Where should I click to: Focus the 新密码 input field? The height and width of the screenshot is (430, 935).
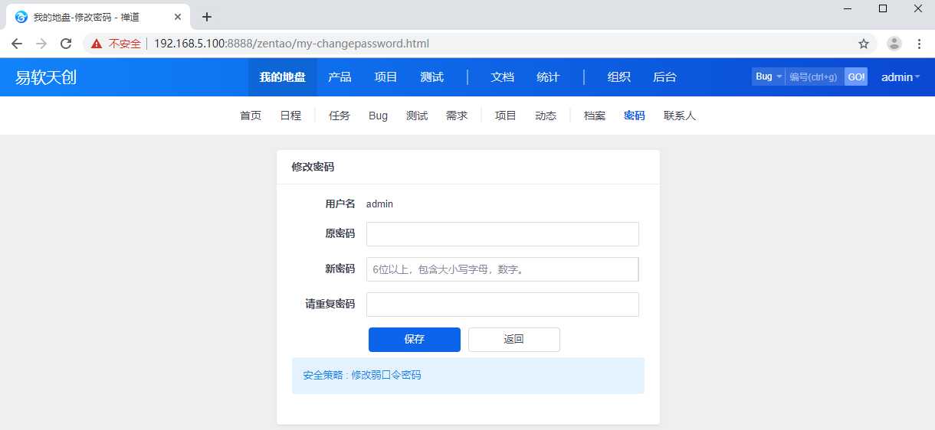tap(503, 269)
